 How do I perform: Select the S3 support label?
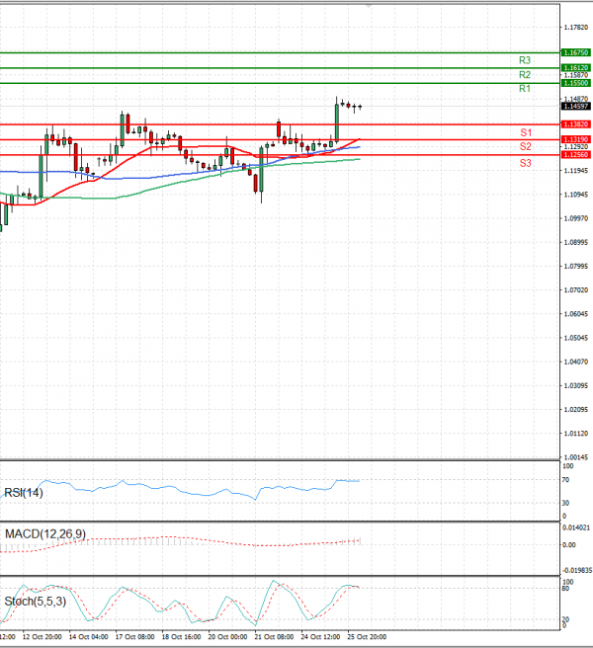tap(525, 162)
